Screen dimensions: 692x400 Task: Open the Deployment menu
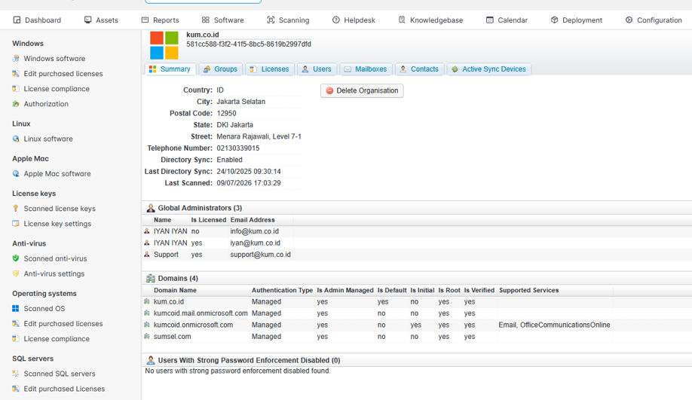(x=577, y=20)
